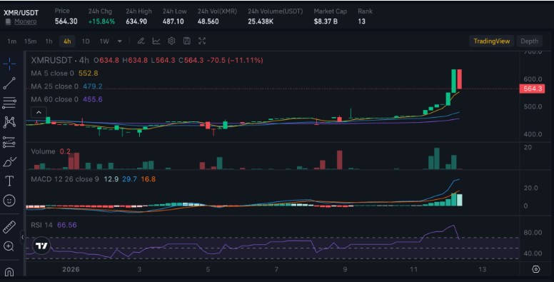554x282 pixels.
Task: Select the trend line drawing tool
Action: [9, 83]
